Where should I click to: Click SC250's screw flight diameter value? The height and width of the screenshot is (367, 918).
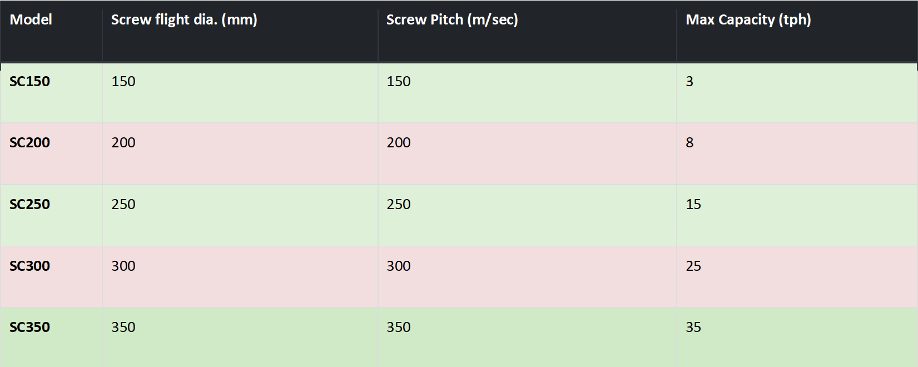coord(123,205)
